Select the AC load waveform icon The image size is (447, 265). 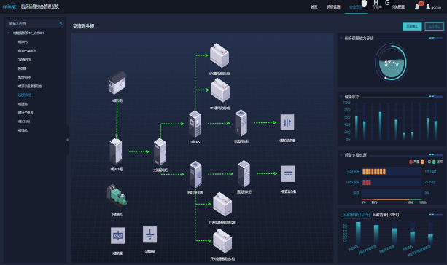point(287,122)
